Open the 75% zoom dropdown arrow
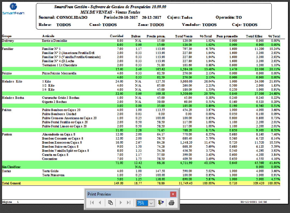 tap(151, 203)
